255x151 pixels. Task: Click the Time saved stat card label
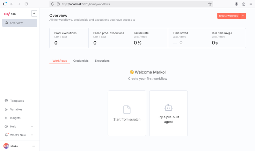tap(180, 33)
